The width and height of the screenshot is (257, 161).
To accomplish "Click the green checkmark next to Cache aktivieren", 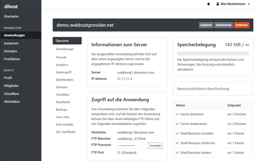I will point(177,114).
